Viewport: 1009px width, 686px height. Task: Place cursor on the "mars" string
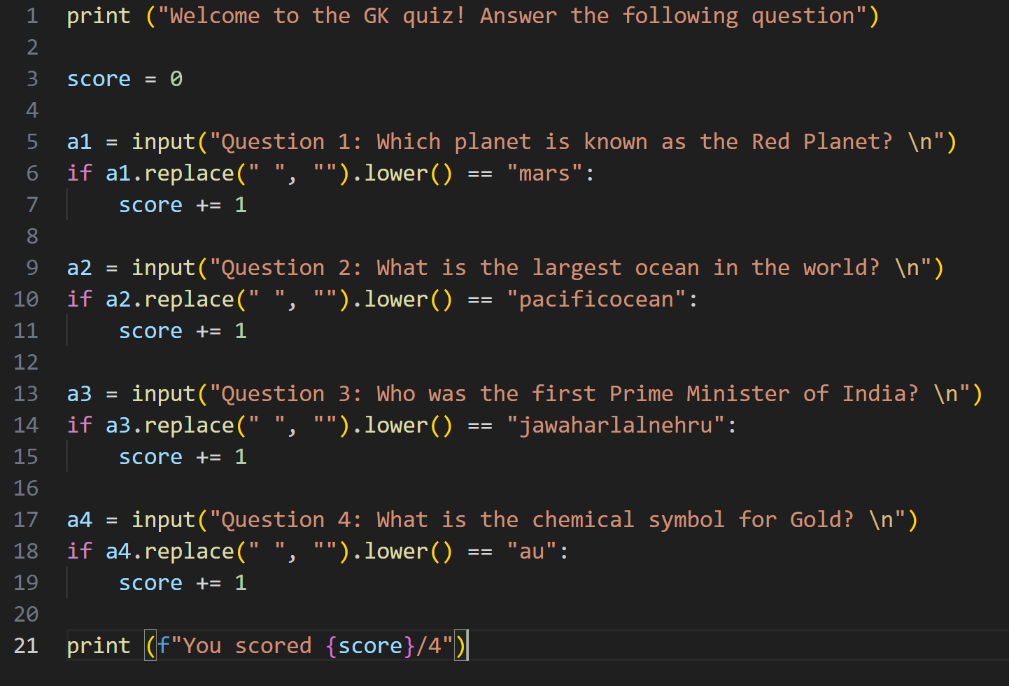(x=544, y=174)
